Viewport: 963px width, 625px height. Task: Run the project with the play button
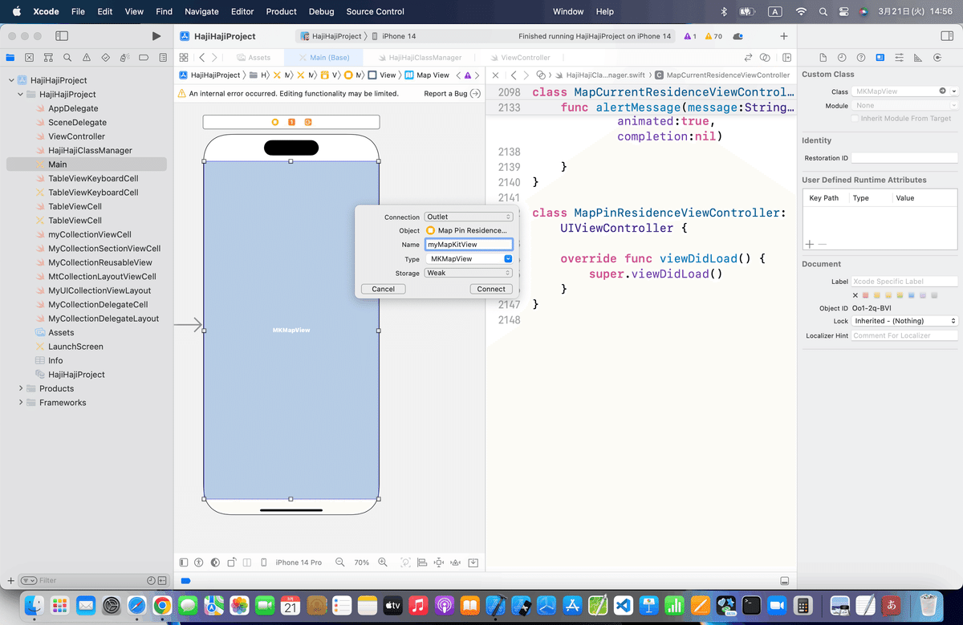point(156,36)
